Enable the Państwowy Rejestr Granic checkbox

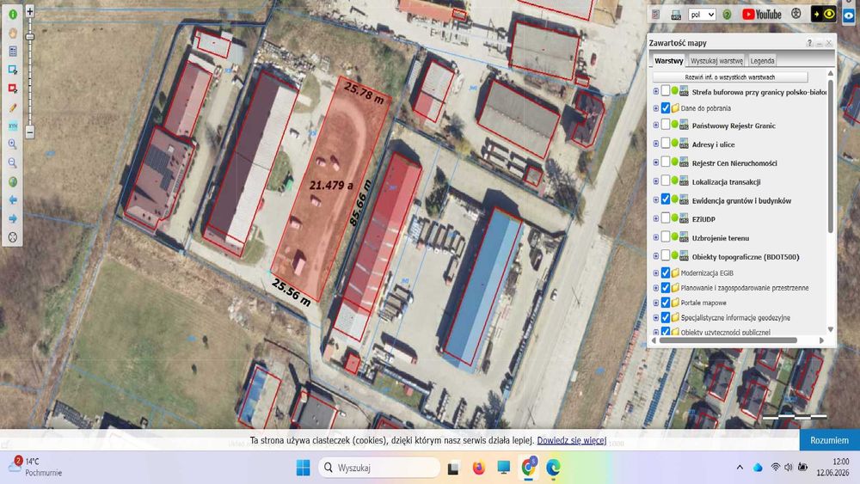pyautogui.click(x=666, y=125)
